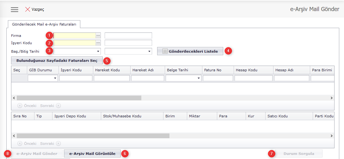
Task: Open the hamburger menu icon
Action: (x=15, y=9)
